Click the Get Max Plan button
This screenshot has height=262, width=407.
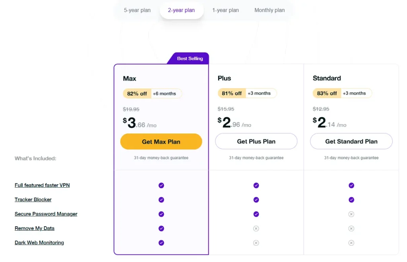(x=161, y=142)
